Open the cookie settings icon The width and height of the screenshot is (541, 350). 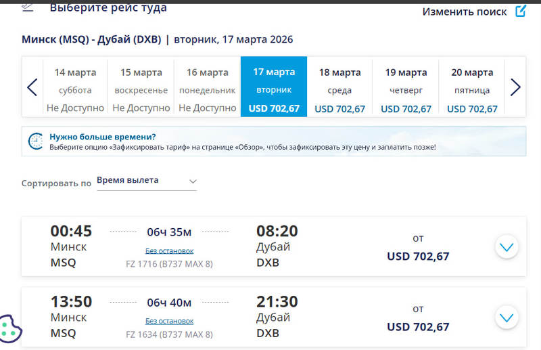(x=11, y=330)
